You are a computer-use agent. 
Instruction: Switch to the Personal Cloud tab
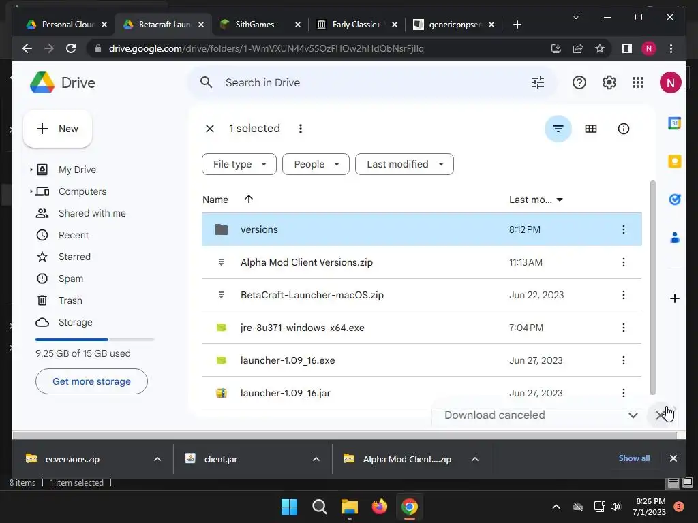[67, 25]
